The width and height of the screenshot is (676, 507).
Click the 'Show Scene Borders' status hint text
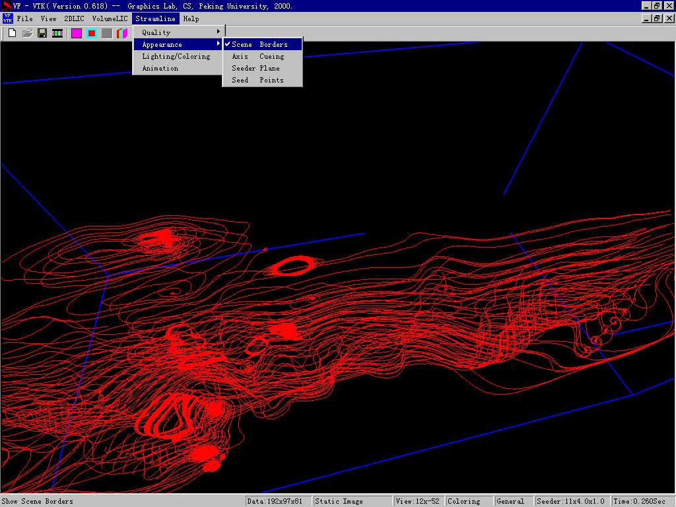pos(38,501)
